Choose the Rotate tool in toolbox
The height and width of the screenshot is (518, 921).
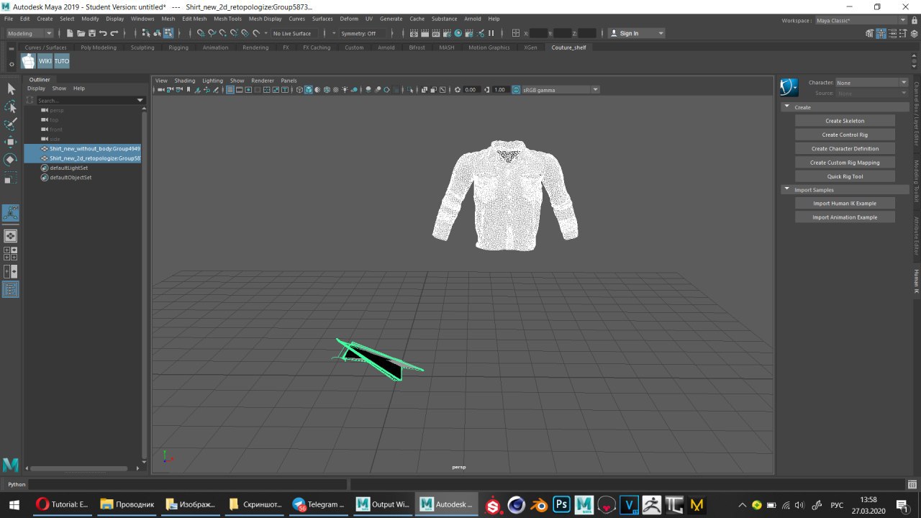[x=11, y=160]
